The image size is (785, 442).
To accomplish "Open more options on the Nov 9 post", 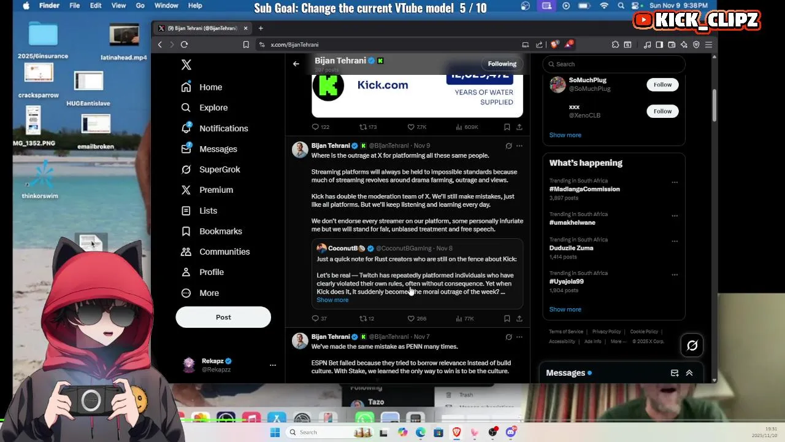I will (519, 146).
